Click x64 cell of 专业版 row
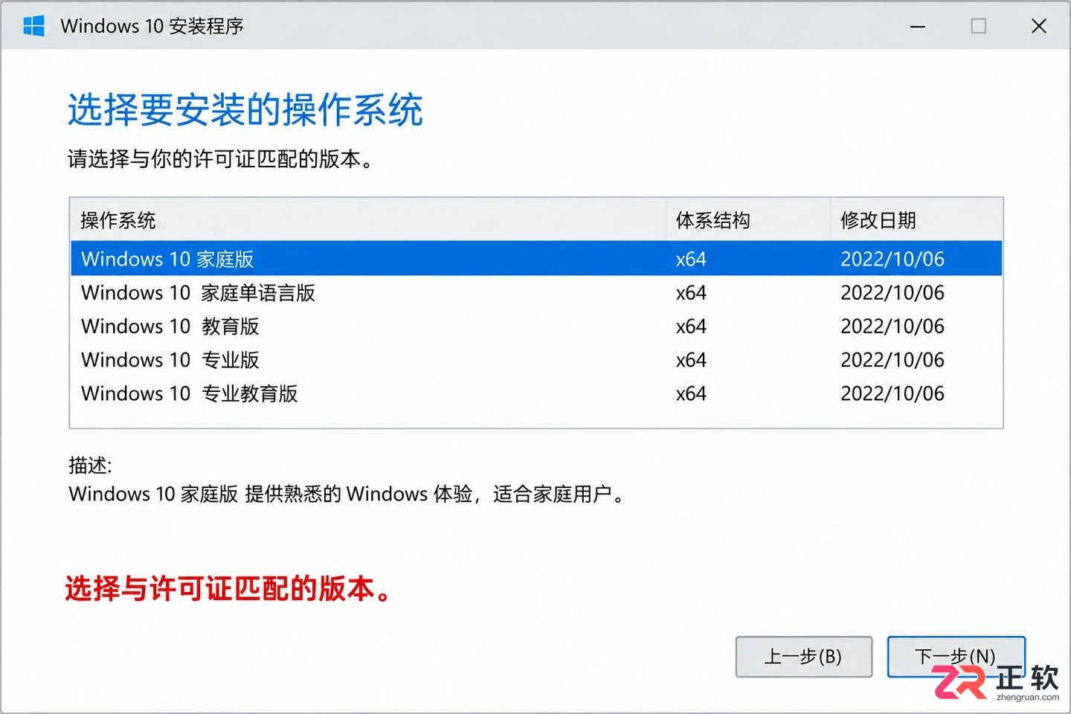 [691, 360]
